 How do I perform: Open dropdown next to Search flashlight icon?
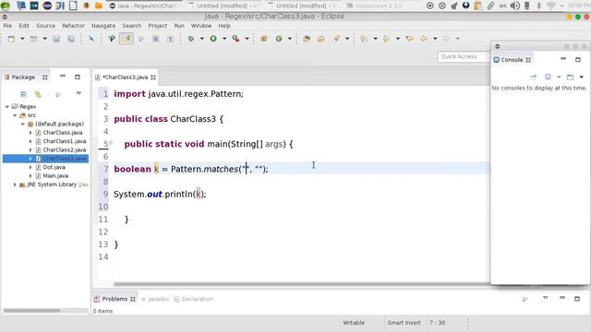pyautogui.click(x=347, y=39)
